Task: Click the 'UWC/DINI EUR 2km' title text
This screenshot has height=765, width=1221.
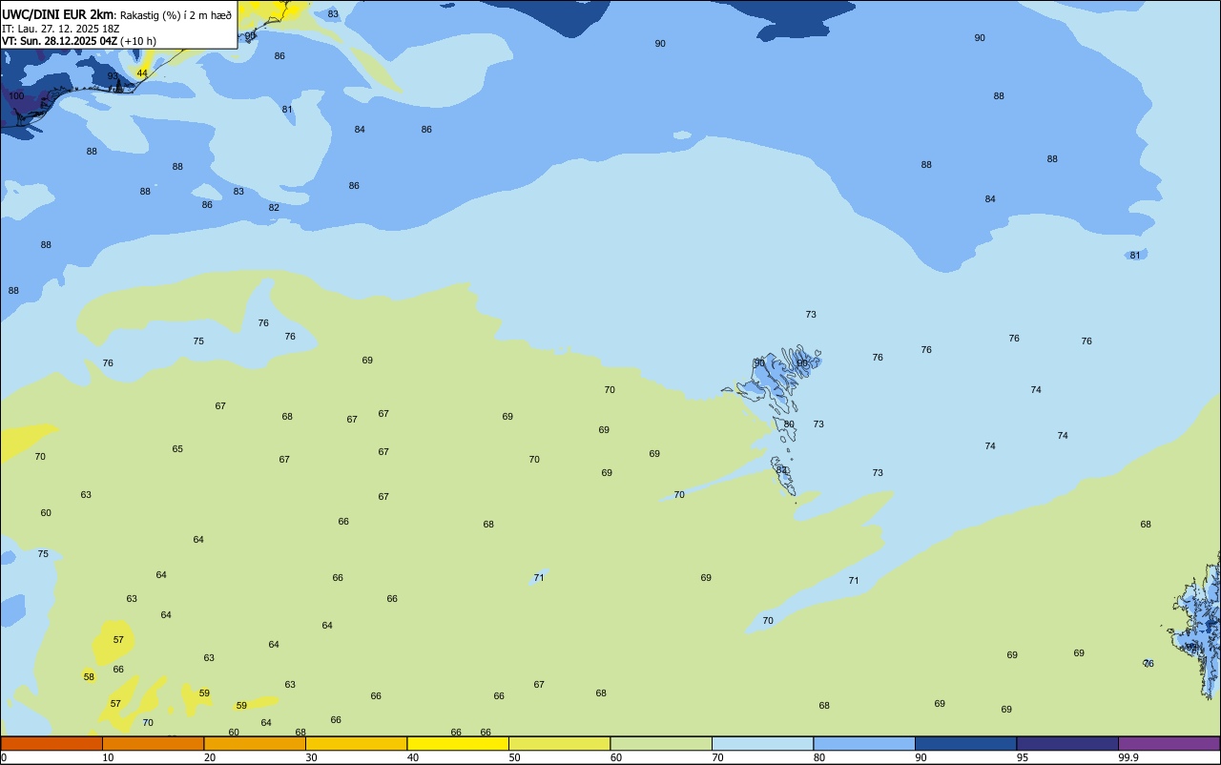Action: (58, 14)
